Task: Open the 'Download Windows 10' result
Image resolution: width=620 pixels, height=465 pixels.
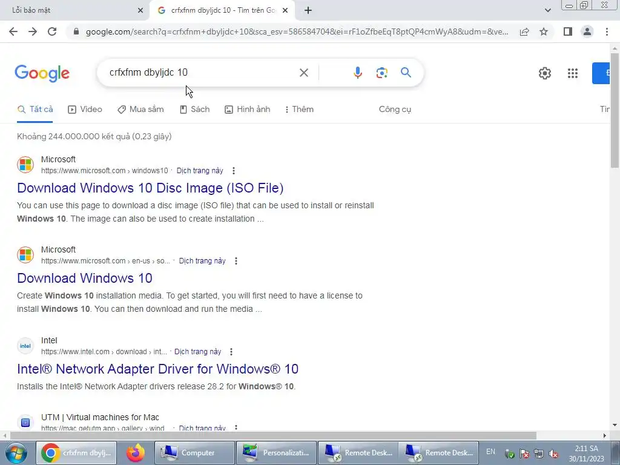Action: click(85, 278)
